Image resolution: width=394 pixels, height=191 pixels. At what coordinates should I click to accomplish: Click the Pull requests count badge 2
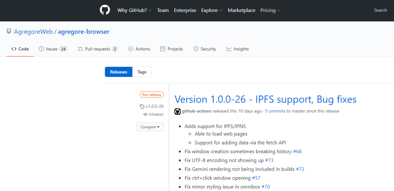point(115,49)
